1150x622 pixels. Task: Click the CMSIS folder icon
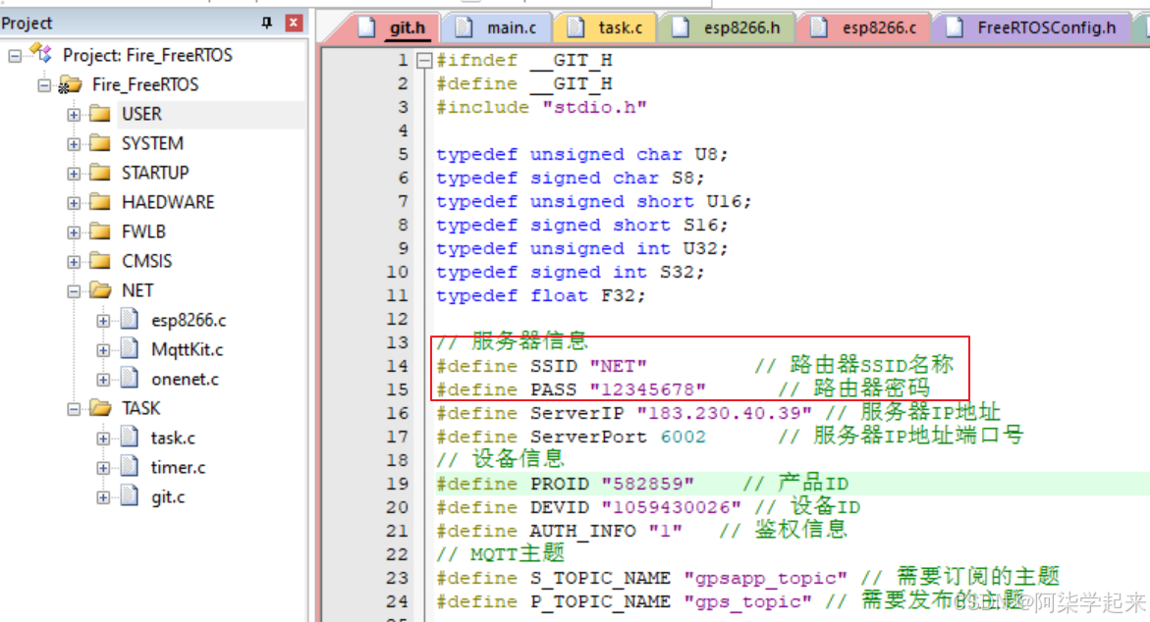[x=99, y=261]
